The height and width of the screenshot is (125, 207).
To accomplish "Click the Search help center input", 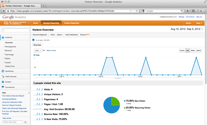I will pos(12,122).
